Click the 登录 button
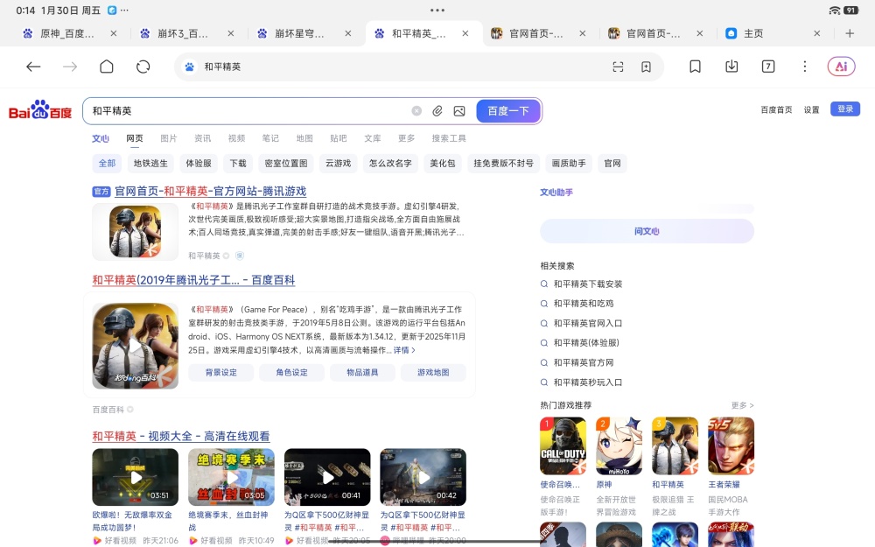Viewport: 875px width, 547px height. [x=844, y=109]
